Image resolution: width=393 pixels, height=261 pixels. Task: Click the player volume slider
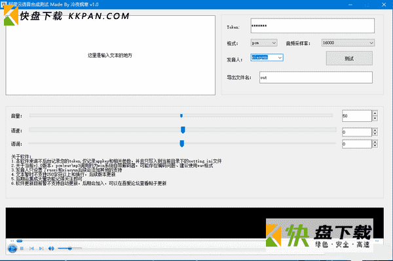coord(69,249)
